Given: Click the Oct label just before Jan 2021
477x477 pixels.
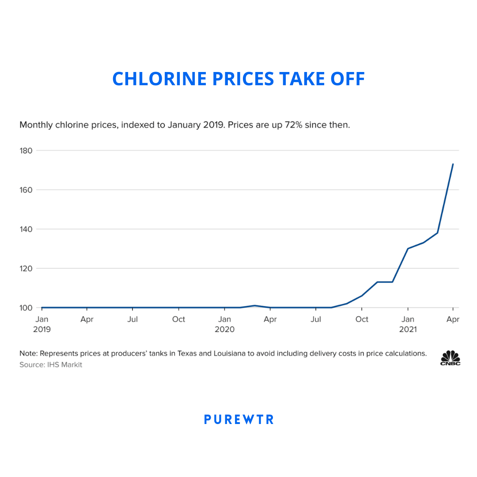Looking at the screenshot, I should click(x=362, y=319).
